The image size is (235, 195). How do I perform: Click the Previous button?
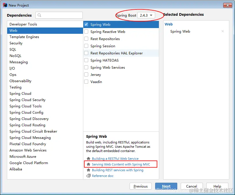140,186
